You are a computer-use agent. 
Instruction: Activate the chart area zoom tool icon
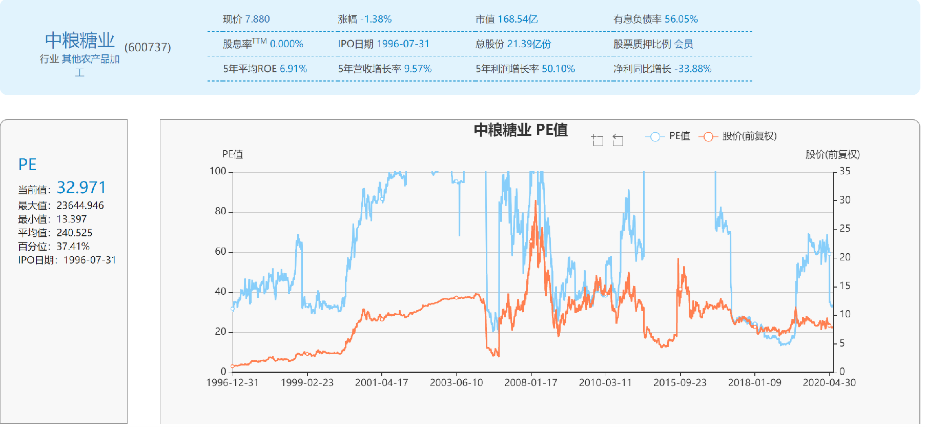pos(597,140)
